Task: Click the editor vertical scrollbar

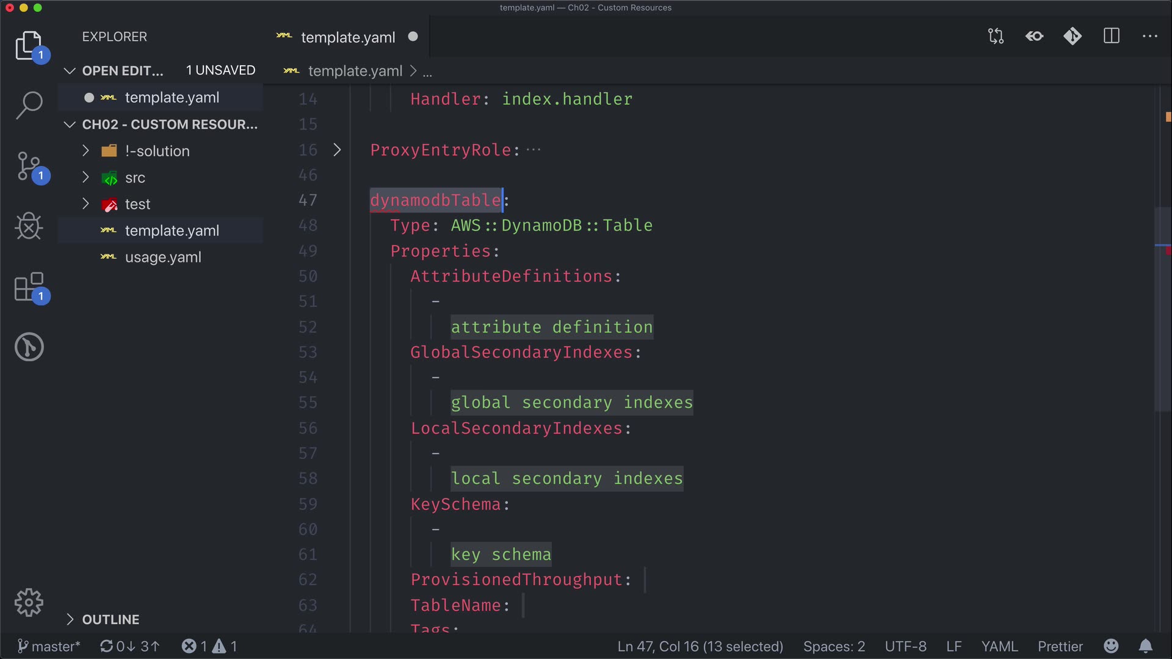Action: [x=1162, y=308]
